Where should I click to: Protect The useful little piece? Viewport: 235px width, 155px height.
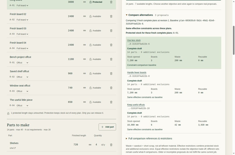coord(95,102)
